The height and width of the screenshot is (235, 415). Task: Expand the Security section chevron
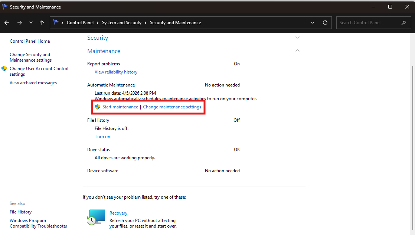click(297, 37)
